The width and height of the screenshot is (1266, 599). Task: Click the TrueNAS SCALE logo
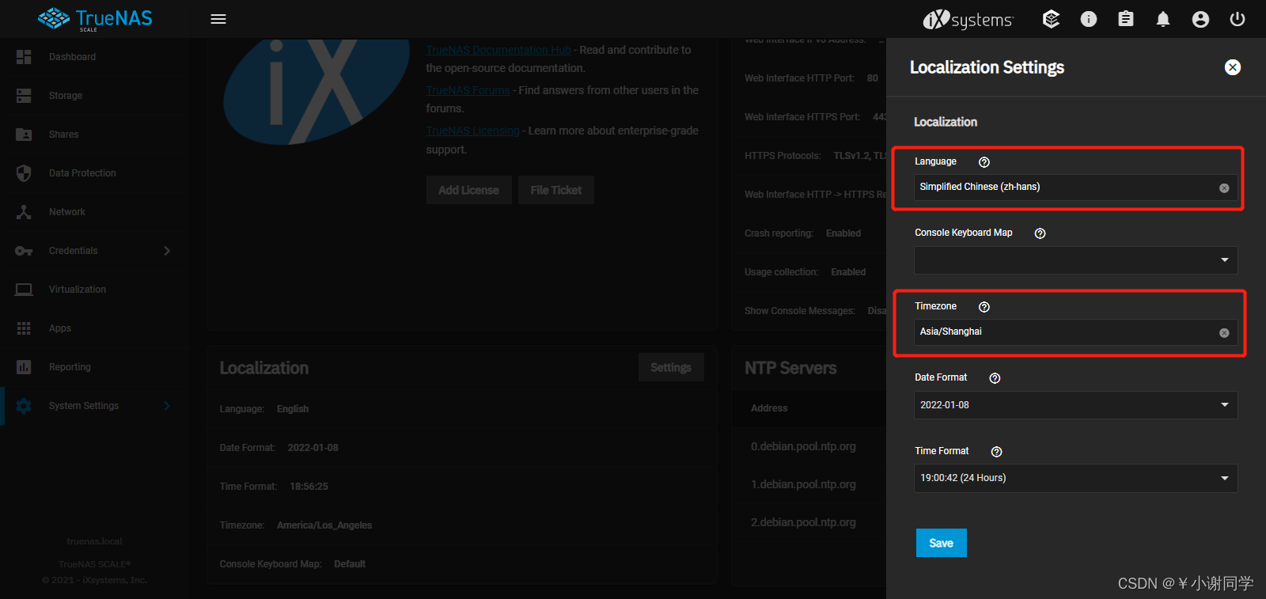coord(95,19)
